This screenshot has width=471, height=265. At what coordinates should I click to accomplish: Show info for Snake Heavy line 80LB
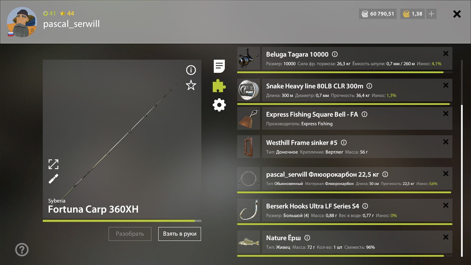(369, 86)
